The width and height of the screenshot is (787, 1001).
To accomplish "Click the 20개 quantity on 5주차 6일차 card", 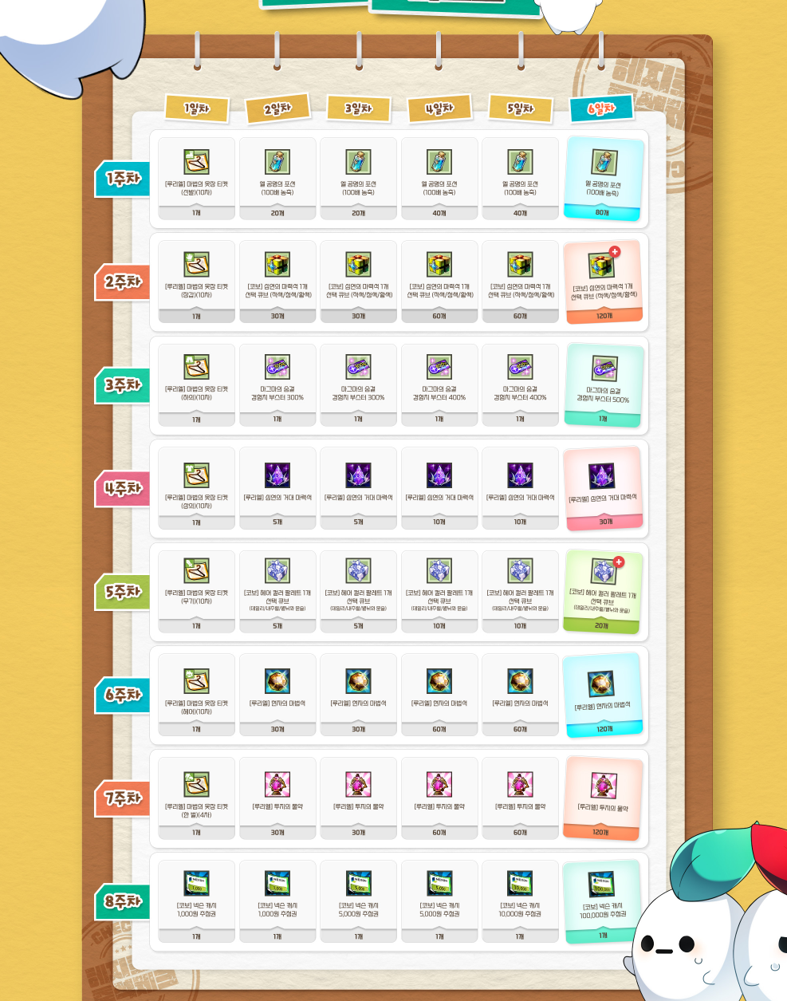I will [601, 626].
